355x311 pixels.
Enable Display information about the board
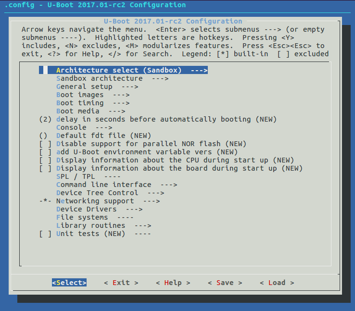pyautogui.click(x=171, y=168)
